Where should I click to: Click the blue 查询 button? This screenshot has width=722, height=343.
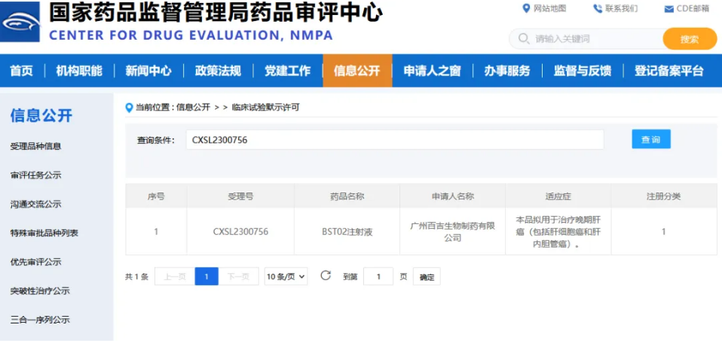pyautogui.click(x=651, y=139)
